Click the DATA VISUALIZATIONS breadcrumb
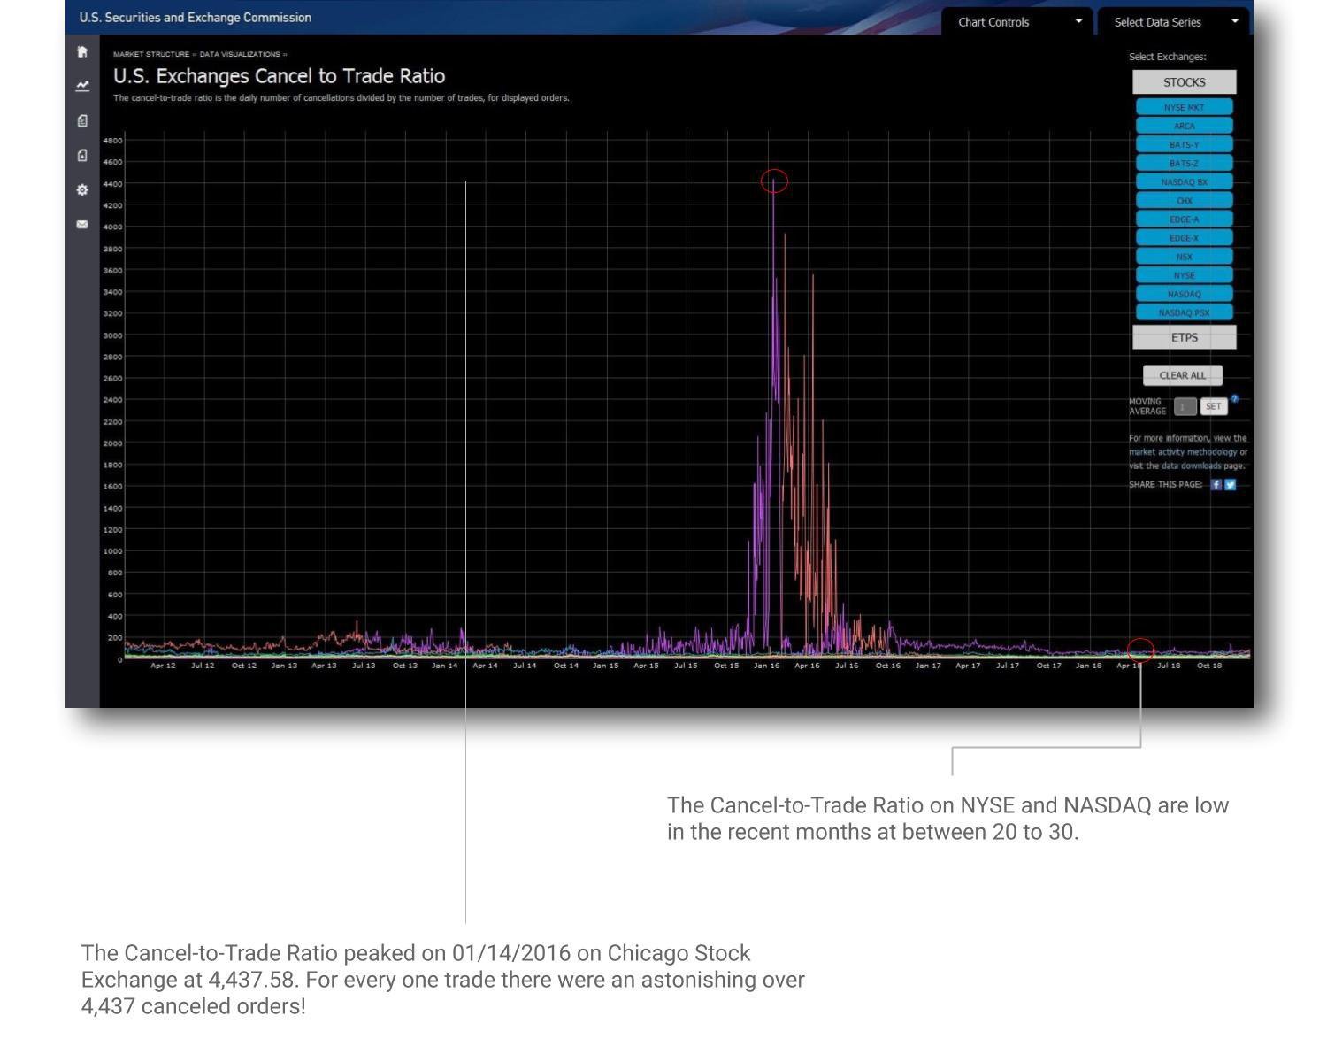The height and width of the screenshot is (1062, 1327). pyautogui.click(x=240, y=54)
